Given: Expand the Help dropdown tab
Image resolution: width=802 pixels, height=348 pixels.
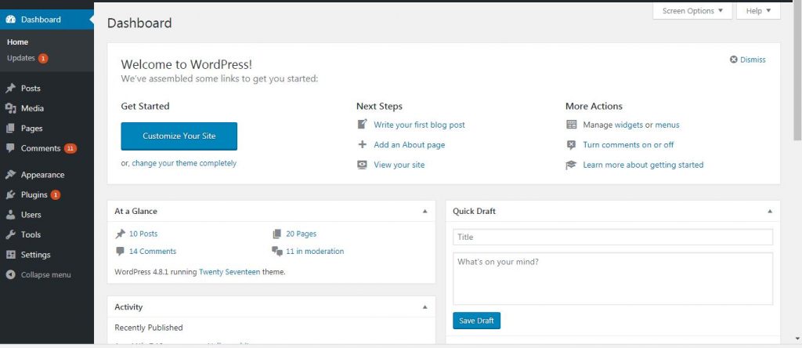Looking at the screenshot, I should tap(758, 11).
